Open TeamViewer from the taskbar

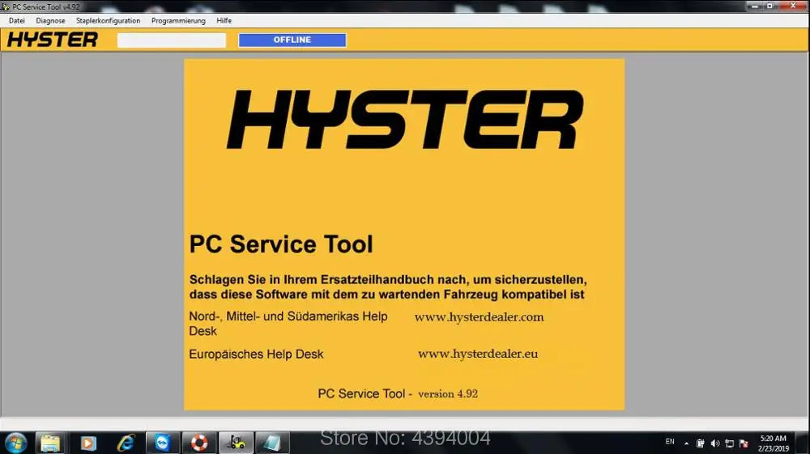[x=162, y=443]
